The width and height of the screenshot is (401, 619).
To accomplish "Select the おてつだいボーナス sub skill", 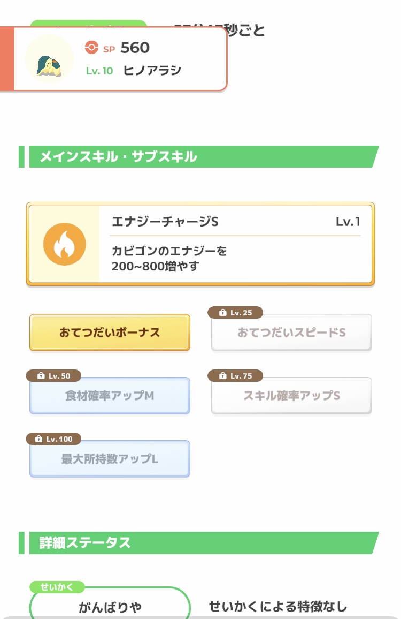I will click(x=110, y=333).
